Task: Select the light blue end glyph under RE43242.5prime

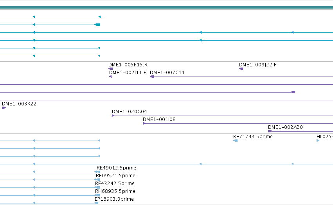Action: [x=97, y=187]
